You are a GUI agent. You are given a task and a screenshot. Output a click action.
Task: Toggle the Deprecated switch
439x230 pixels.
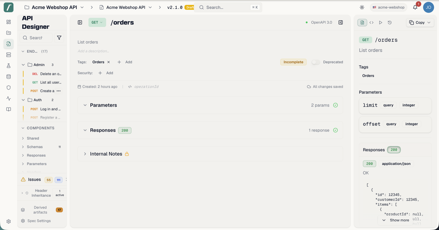316,62
